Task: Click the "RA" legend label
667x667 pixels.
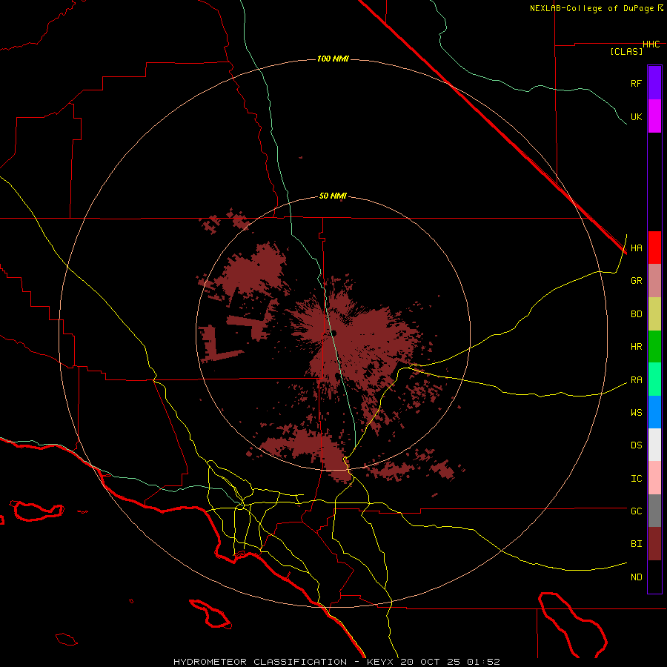Action: coord(636,380)
